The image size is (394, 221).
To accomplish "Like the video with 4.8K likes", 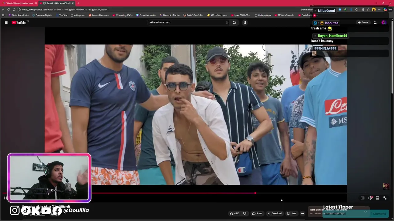I will (x=234, y=213).
